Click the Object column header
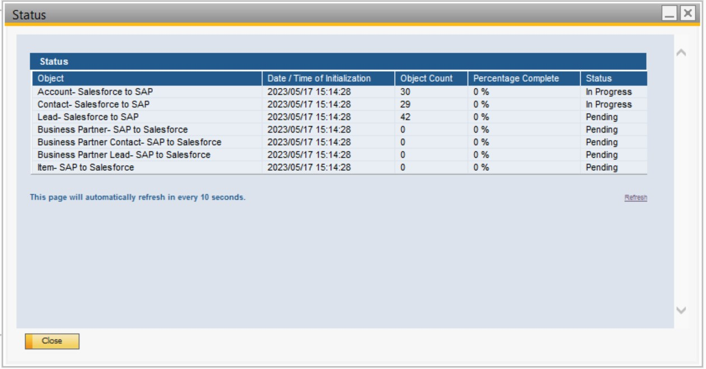Image resolution: width=706 pixels, height=369 pixels. click(x=51, y=78)
